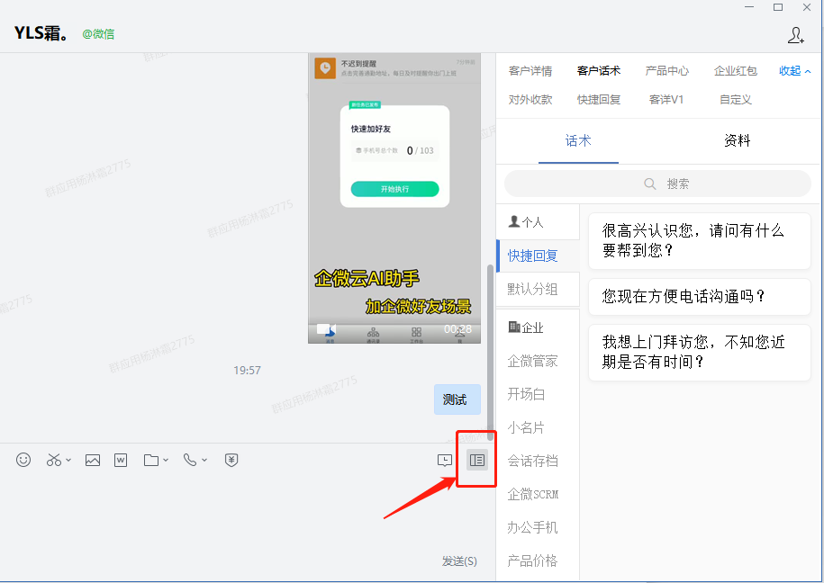
Task: Open the quick reply message icon
Action: pos(445,461)
